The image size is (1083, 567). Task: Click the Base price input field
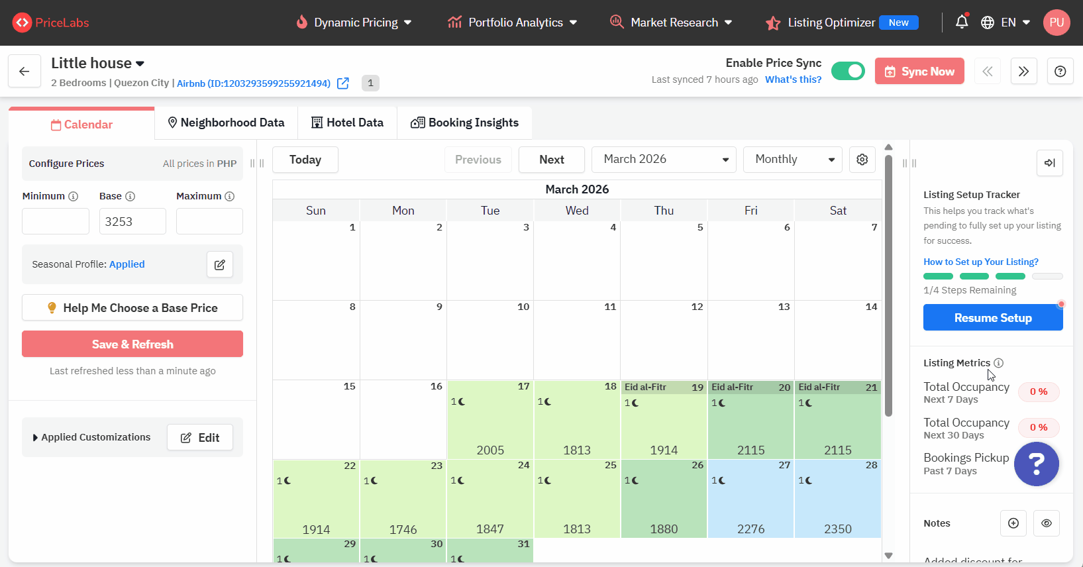point(132,222)
